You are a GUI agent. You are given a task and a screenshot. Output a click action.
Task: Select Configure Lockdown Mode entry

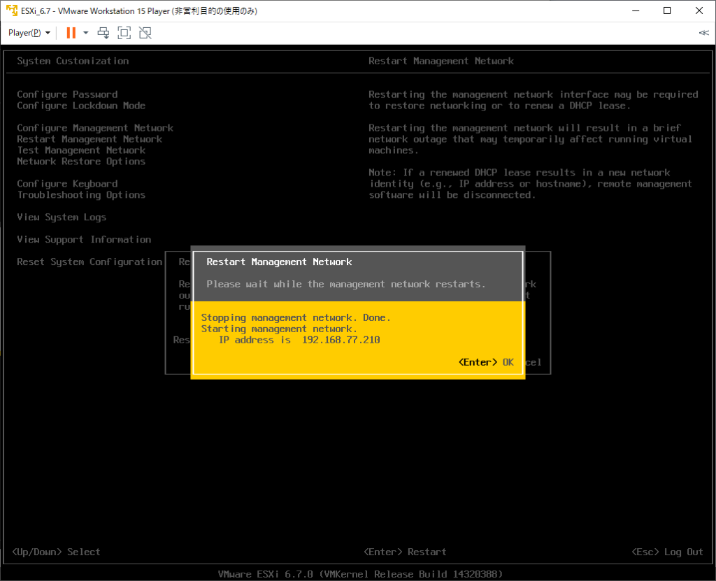[x=81, y=106]
